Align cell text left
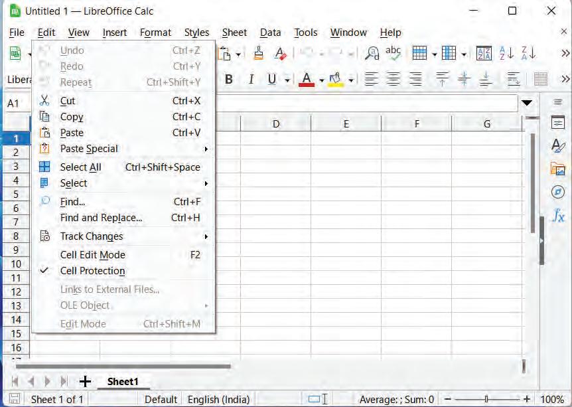This screenshot has height=407, width=572. click(x=372, y=79)
